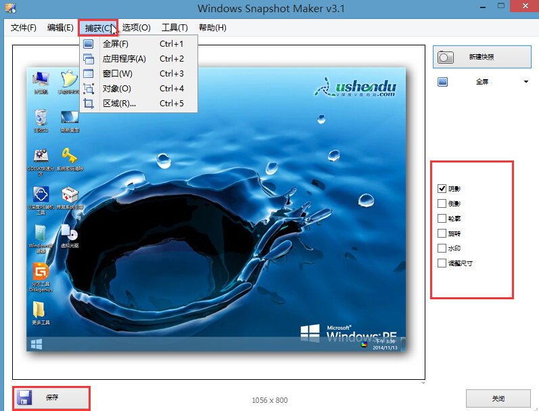539x411 pixels.
Task: Choose the 区域(R) region crop icon
Action: (89, 104)
